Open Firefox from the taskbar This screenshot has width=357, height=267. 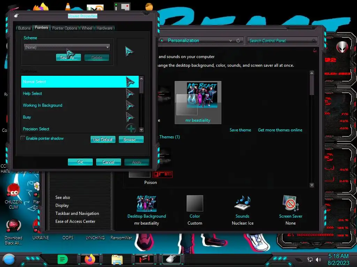tap(90, 259)
